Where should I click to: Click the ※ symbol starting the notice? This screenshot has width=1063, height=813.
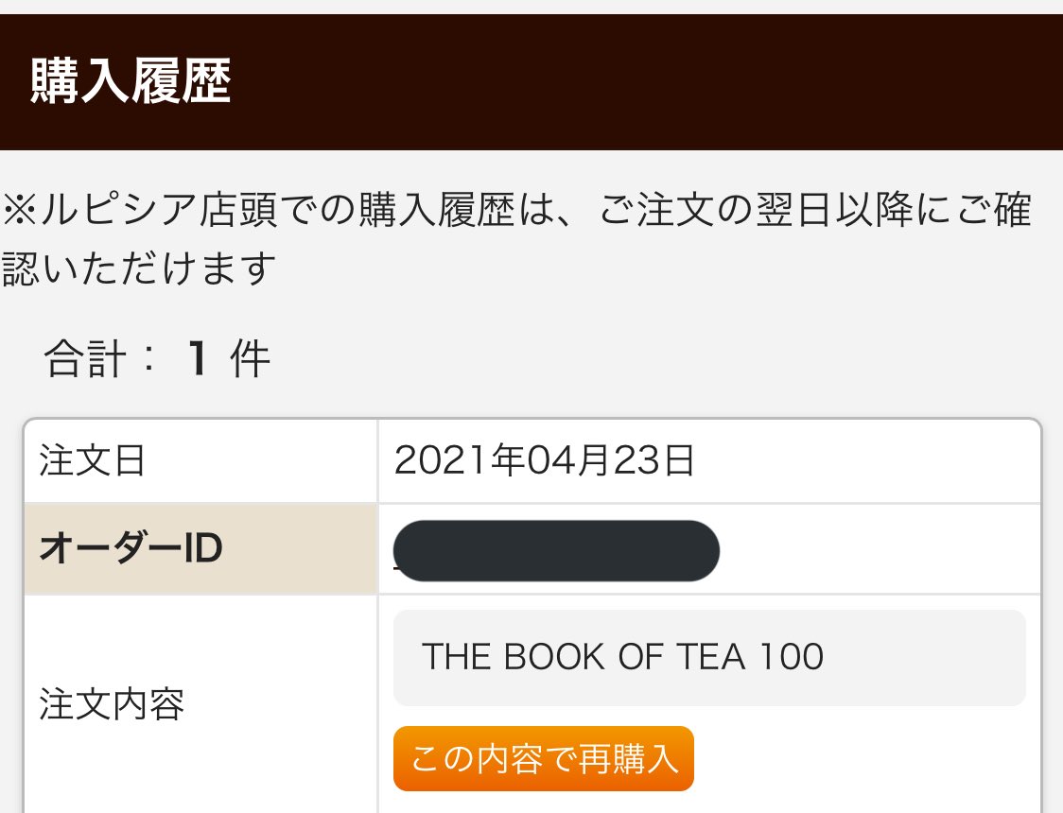tap(19, 211)
